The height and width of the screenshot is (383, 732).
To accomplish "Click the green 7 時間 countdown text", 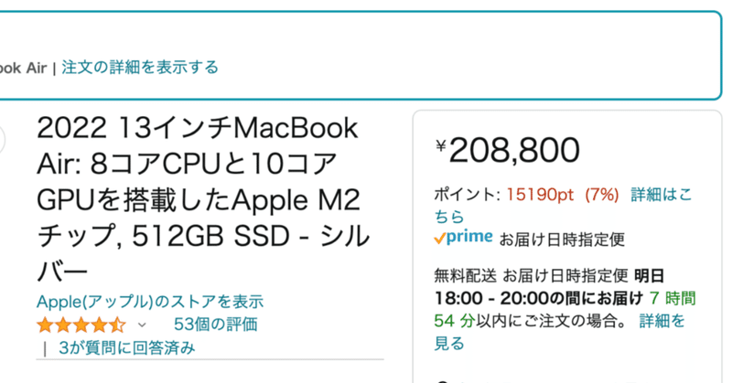I will coord(673,298).
